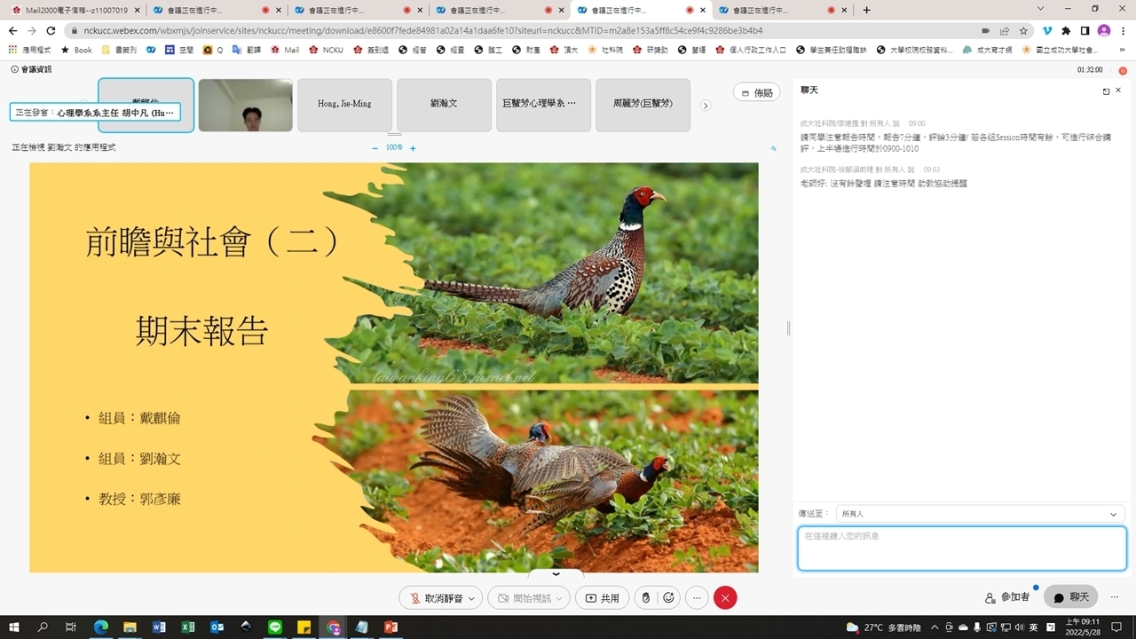
Task: Open the 會議資訊 meeting info
Action: point(32,69)
